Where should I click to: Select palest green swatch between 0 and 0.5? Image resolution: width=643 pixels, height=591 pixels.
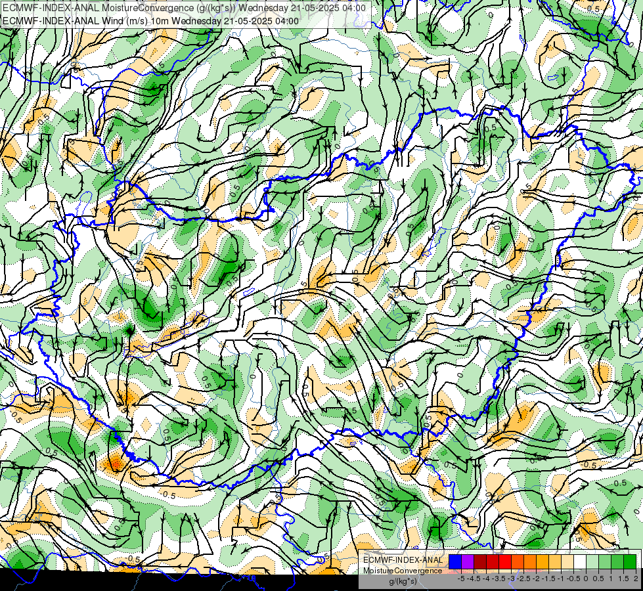pos(592,561)
